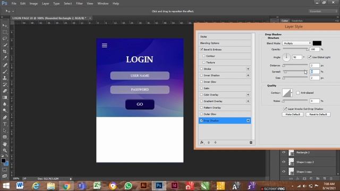Click the Noise slider track
The image size is (340, 191).
tap(295, 101)
